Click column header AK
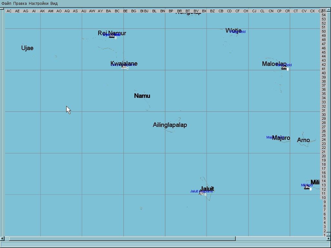 pos(42,11)
